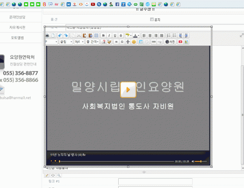
Task: Undo the last edit in the editor
Action: pyautogui.click(x=60, y=36)
